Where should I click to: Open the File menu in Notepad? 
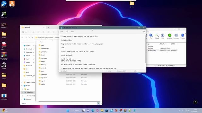pos(62,32)
